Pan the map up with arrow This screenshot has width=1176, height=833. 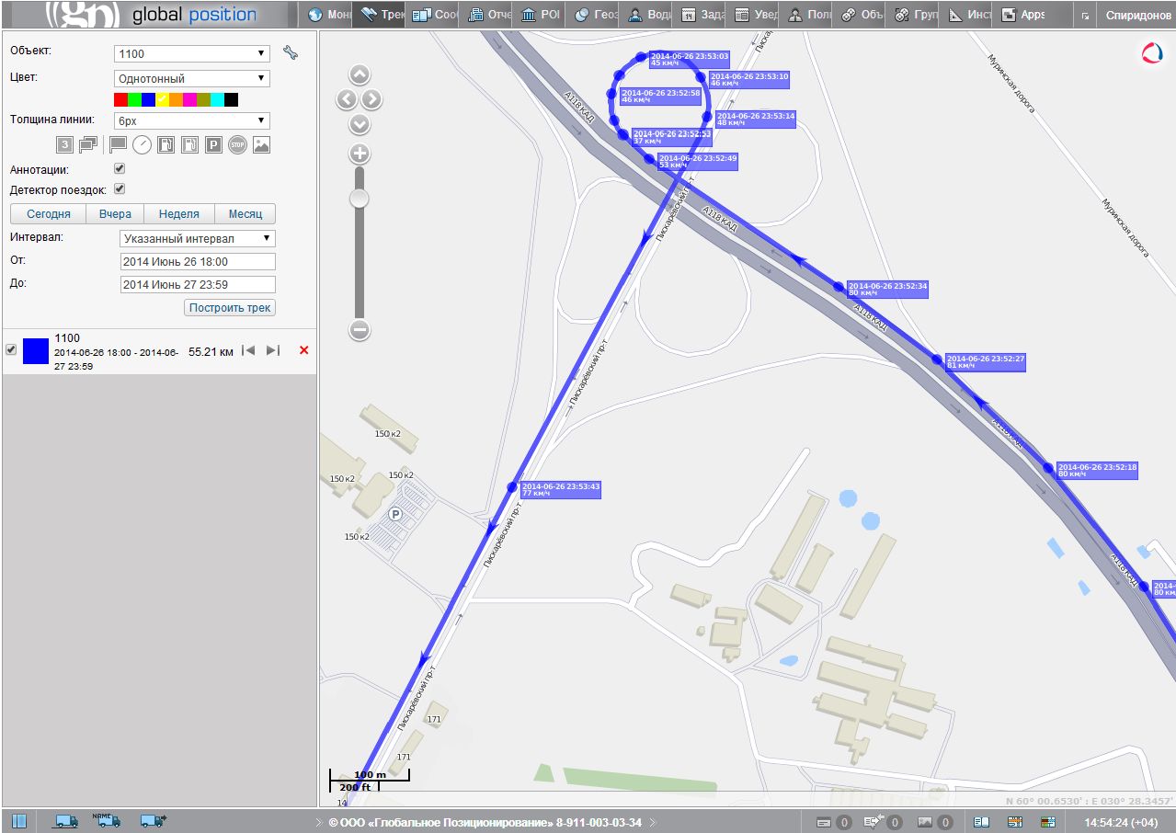point(360,75)
